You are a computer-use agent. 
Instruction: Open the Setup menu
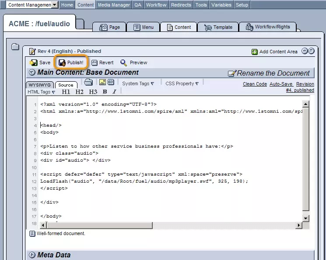[x=242, y=5]
